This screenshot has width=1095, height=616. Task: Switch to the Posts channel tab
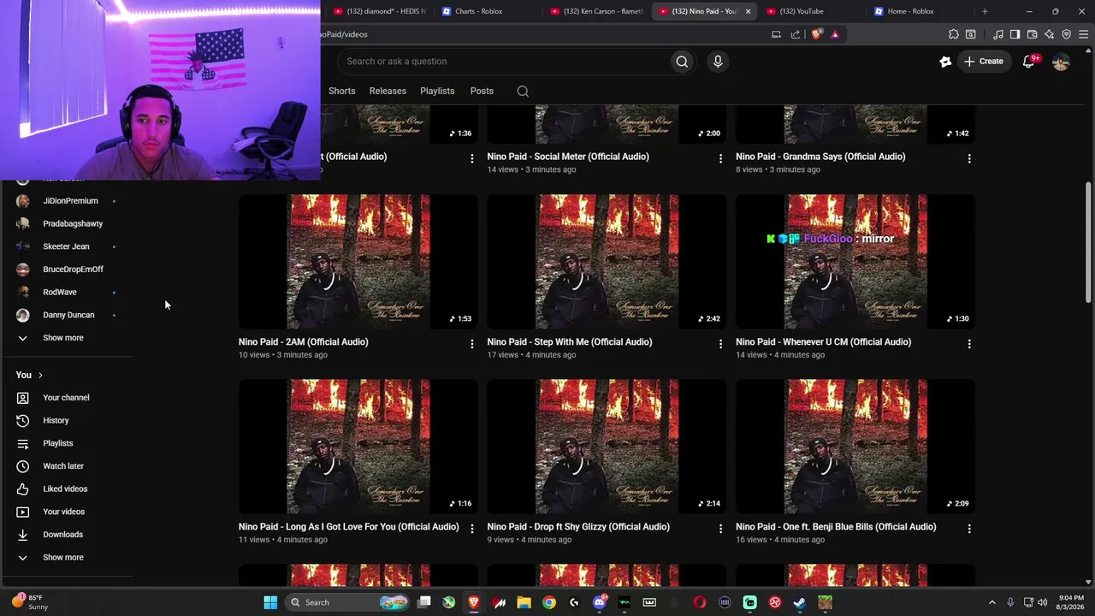[x=482, y=91]
